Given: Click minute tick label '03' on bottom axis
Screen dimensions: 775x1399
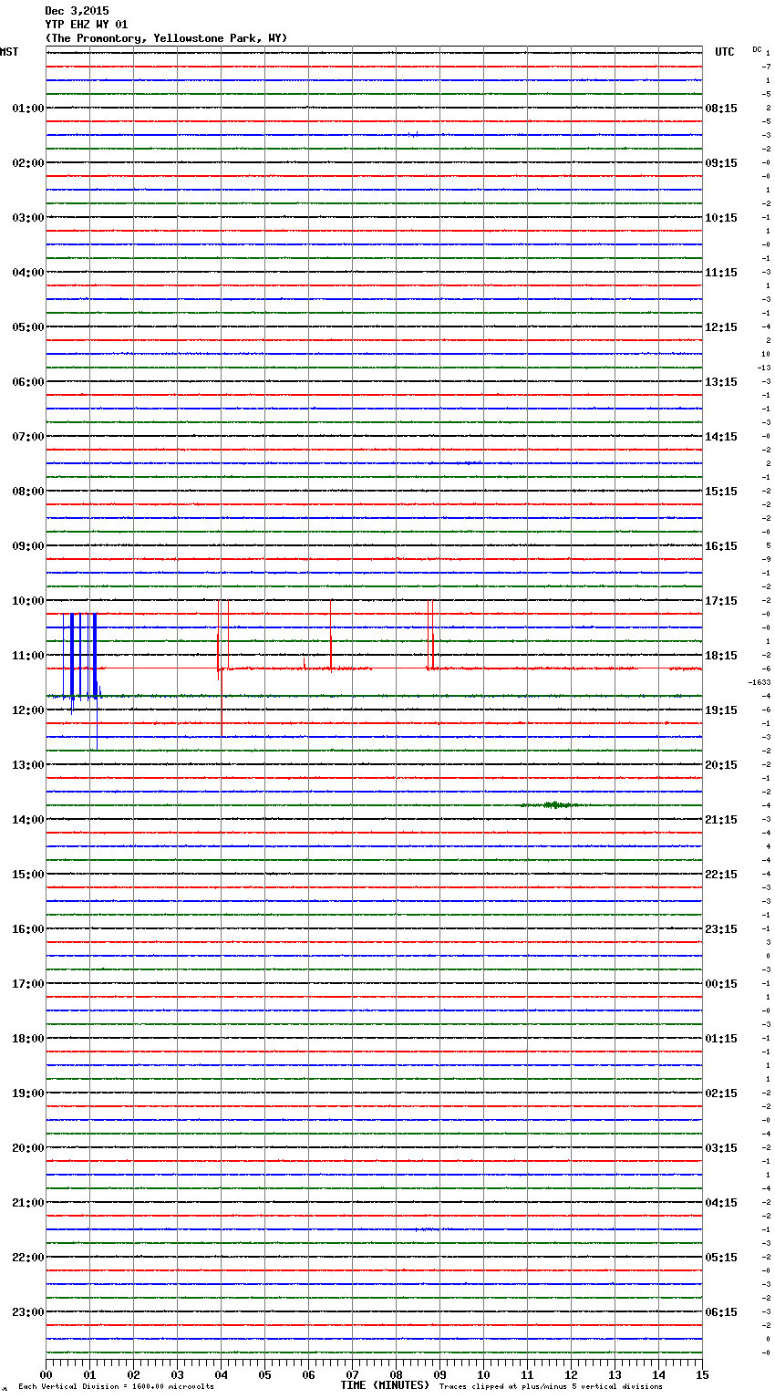Looking at the screenshot, I should 177,1374.
